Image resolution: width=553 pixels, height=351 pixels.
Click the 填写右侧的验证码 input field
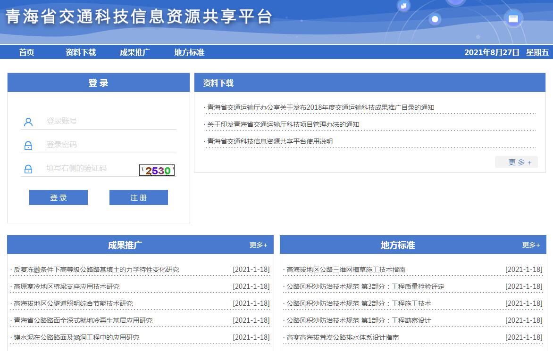click(90, 168)
